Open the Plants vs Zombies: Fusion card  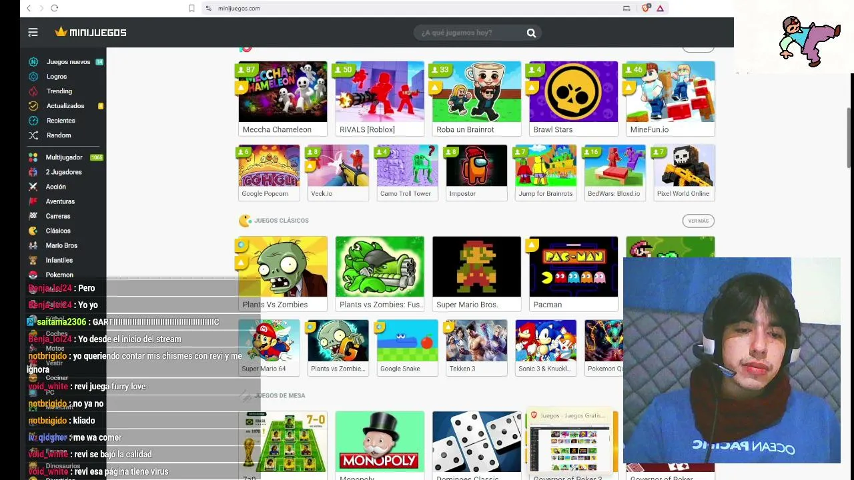[380, 273]
